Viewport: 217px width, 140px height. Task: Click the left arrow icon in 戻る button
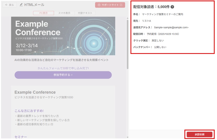tap(6, 5)
